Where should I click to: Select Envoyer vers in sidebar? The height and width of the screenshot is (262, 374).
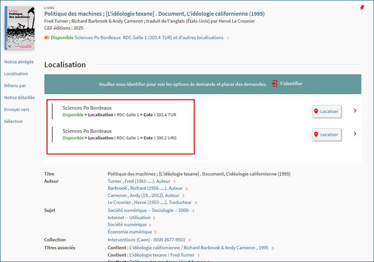[x=16, y=109]
